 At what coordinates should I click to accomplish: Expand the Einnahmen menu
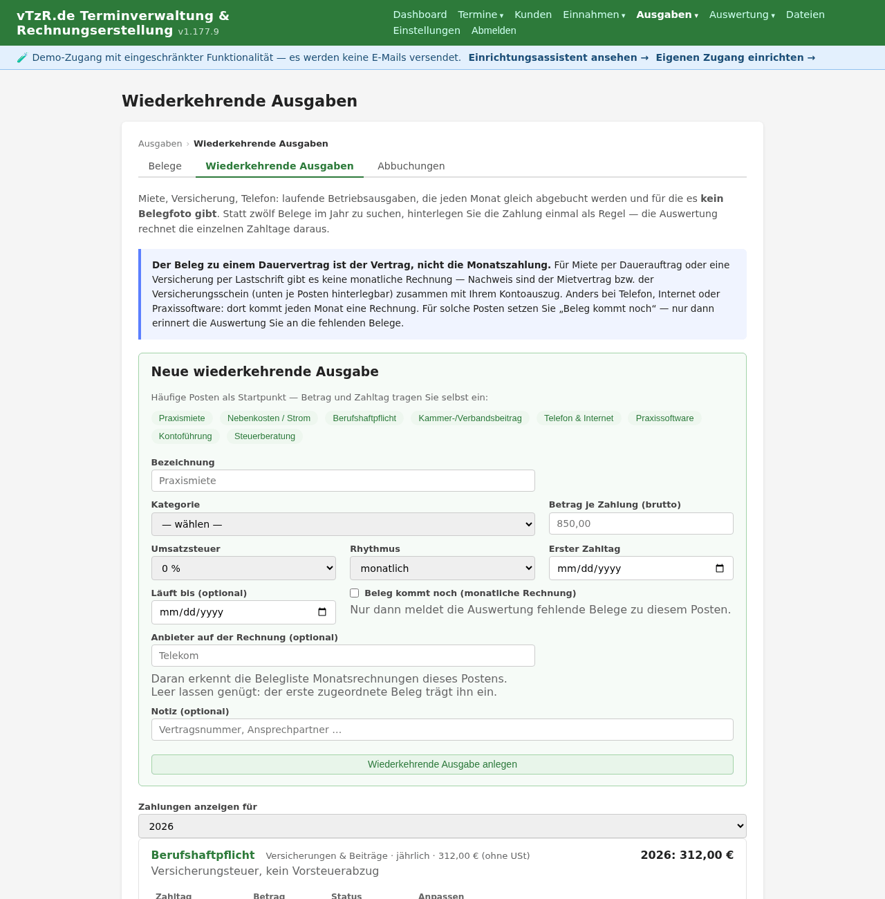point(594,15)
